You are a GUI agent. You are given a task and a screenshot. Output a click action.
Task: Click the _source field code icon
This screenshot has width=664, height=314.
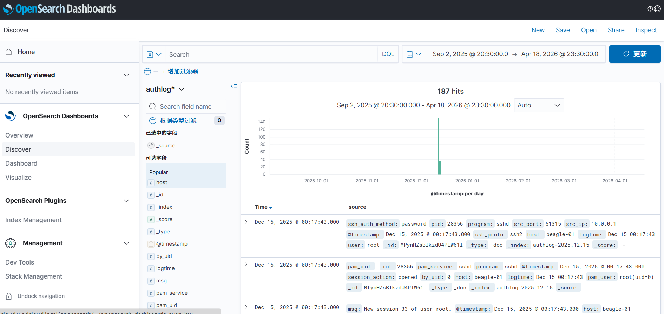pyautogui.click(x=151, y=145)
